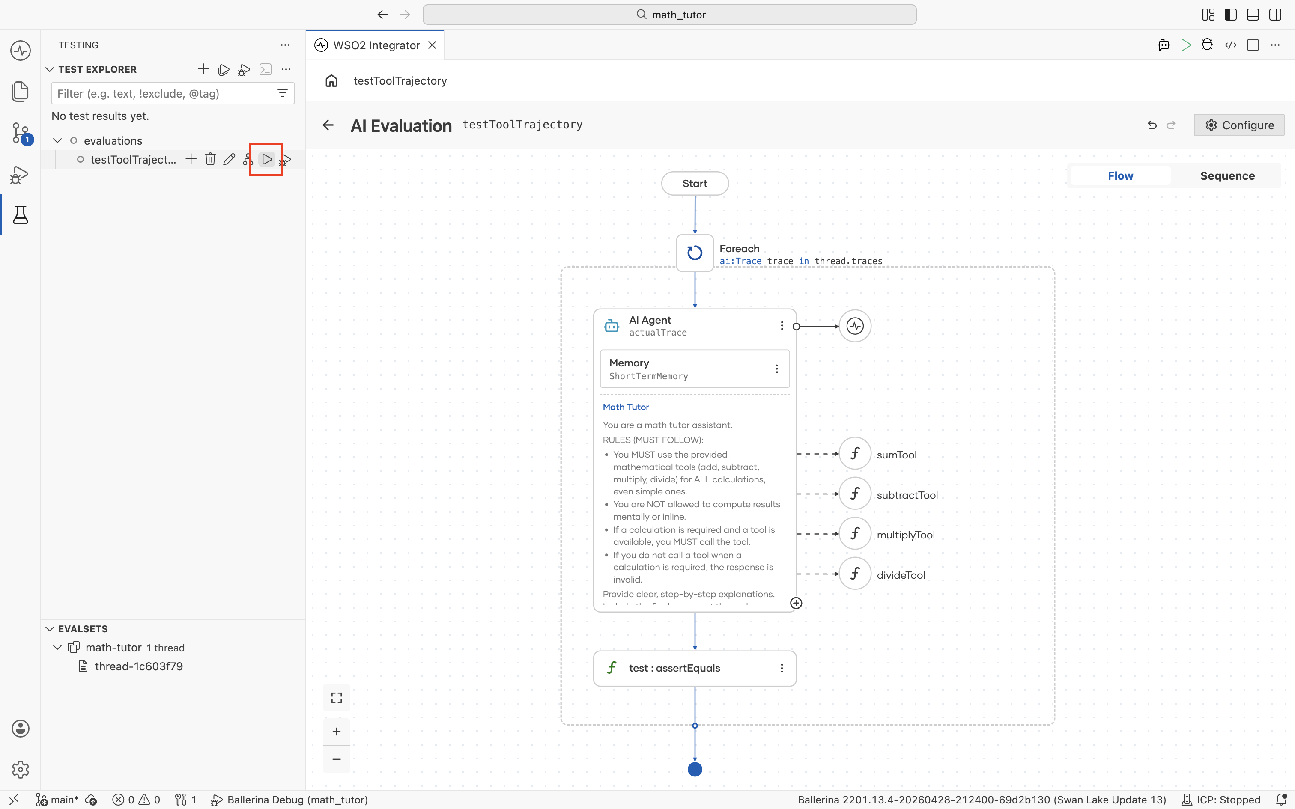Click the Configure button
Image resolution: width=1295 pixels, height=809 pixels.
click(x=1239, y=125)
